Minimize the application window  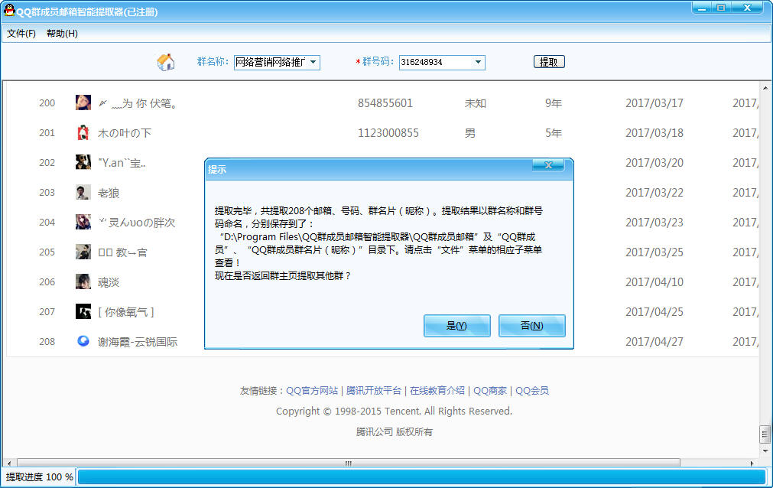pos(702,8)
